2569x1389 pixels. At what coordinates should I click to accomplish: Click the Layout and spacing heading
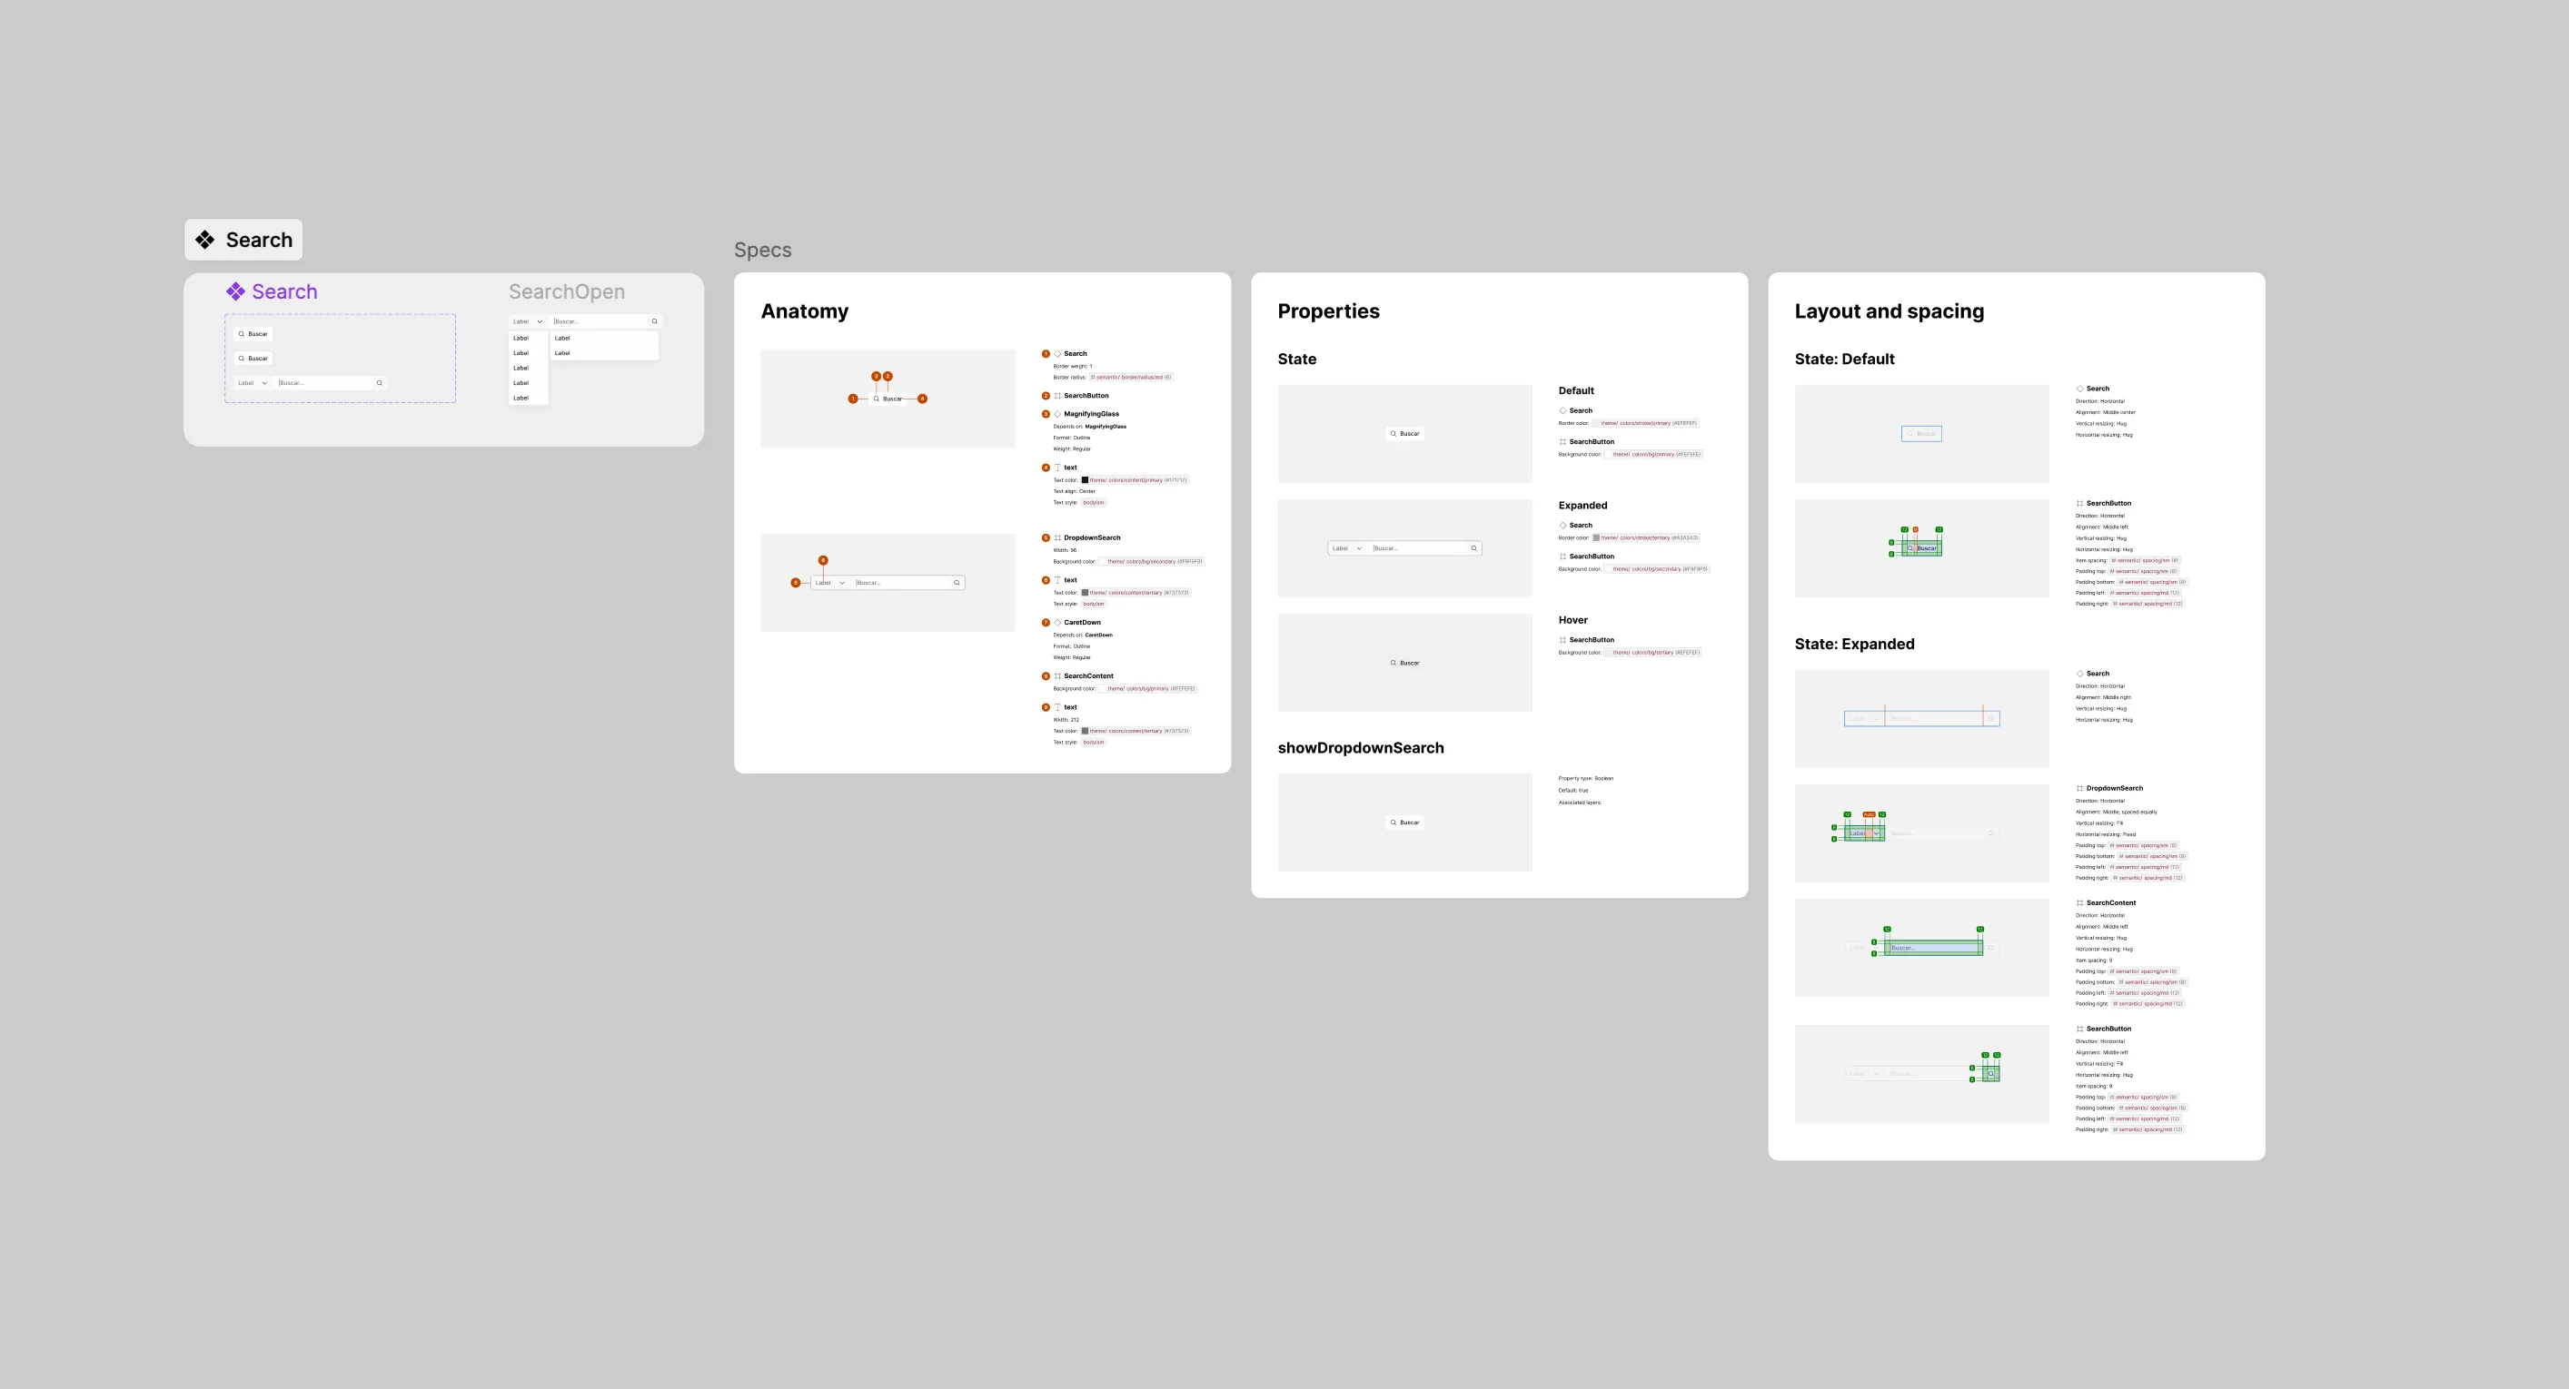pos(1889,310)
